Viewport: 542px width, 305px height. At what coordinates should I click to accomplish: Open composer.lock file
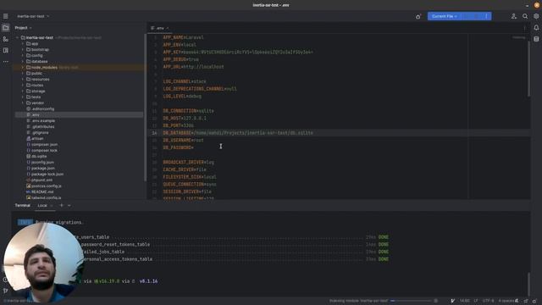(x=42, y=151)
